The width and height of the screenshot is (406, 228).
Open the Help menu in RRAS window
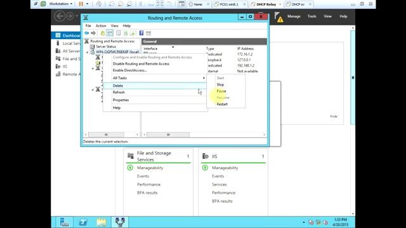coord(127,25)
